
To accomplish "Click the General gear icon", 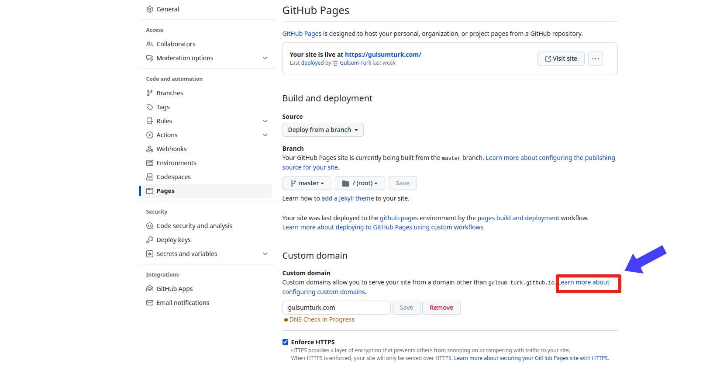I will pos(150,9).
